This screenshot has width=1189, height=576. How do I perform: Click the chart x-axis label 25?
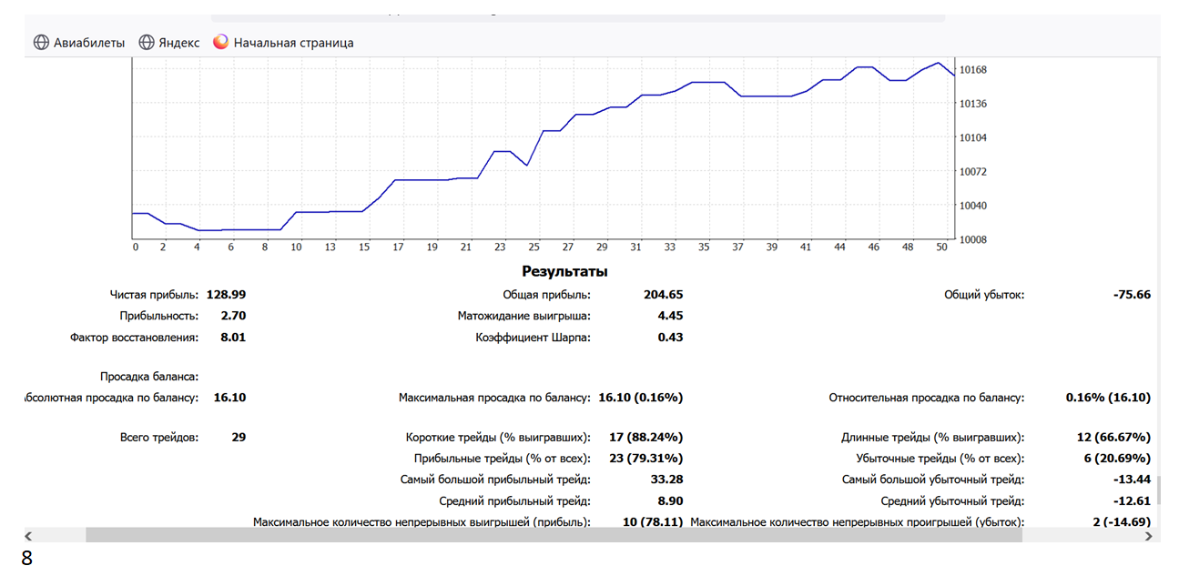534,248
